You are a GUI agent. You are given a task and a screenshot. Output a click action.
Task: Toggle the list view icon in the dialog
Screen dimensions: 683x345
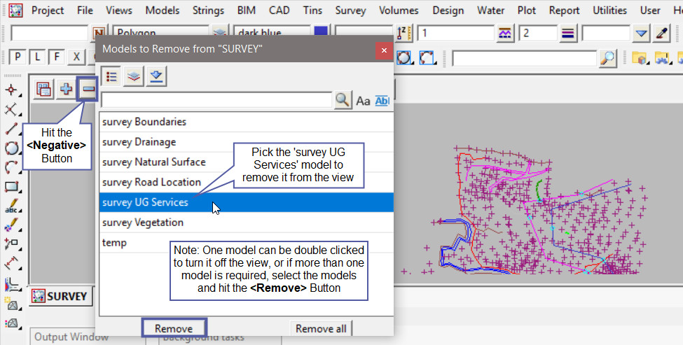pyautogui.click(x=111, y=77)
